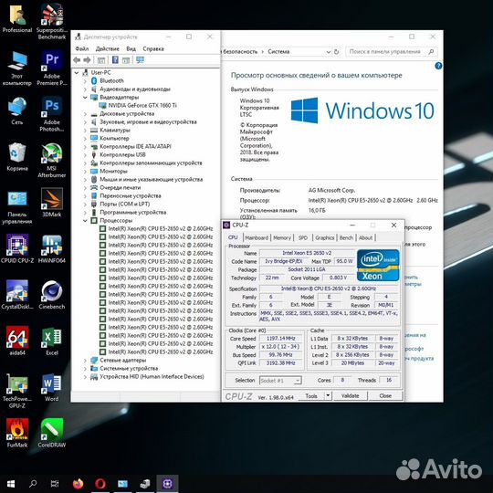Launch Adobe Photoshop shortcut
The height and width of the screenshot is (493, 493).
point(52,114)
